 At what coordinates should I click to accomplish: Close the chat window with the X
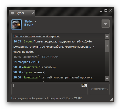pos(111,11)
